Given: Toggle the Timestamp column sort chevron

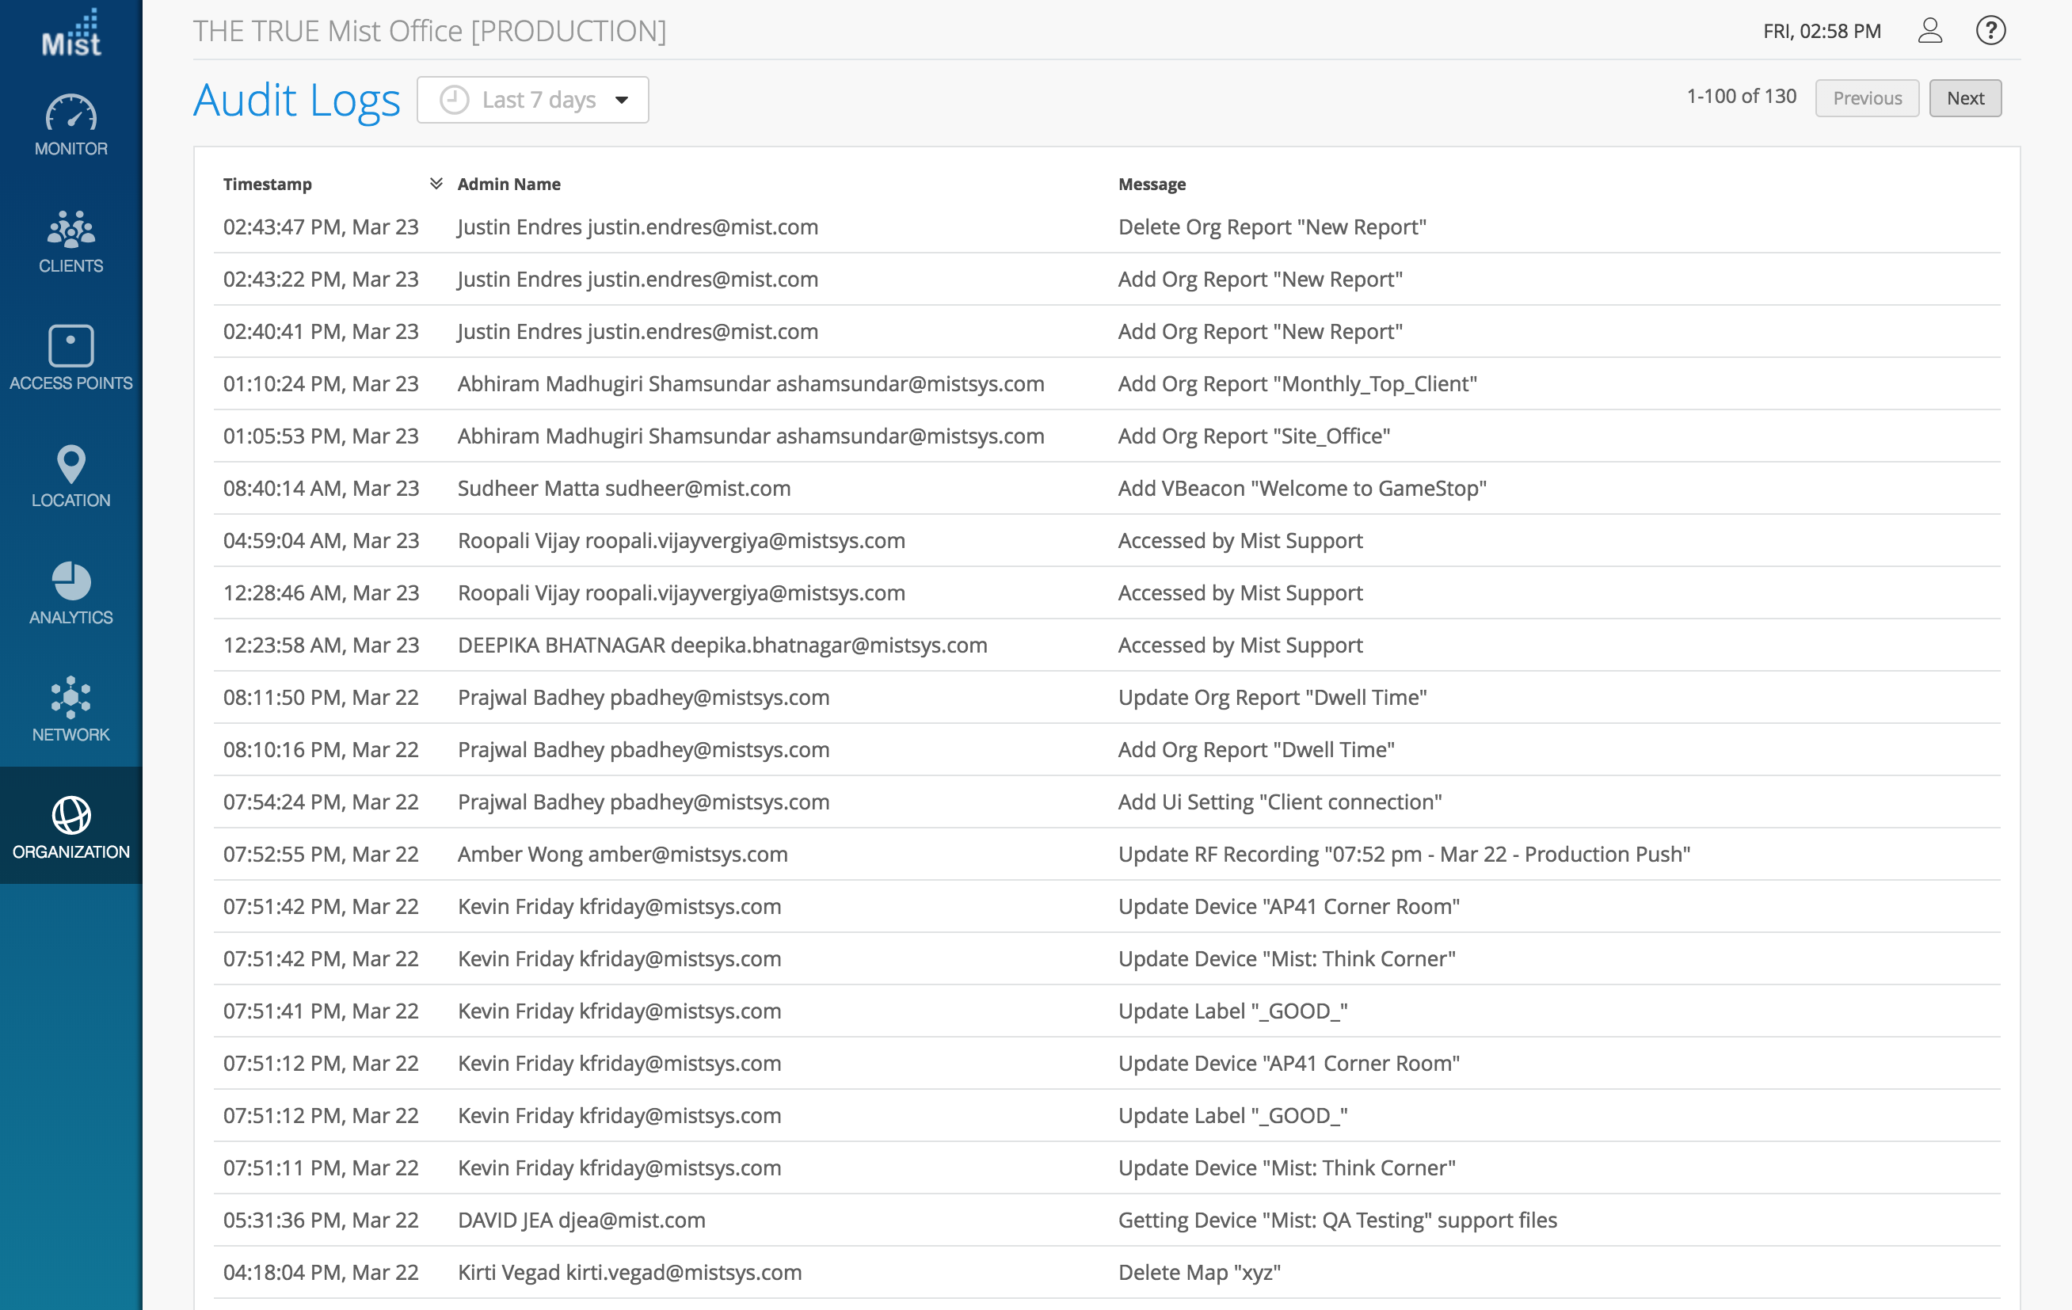Looking at the screenshot, I should tap(436, 183).
